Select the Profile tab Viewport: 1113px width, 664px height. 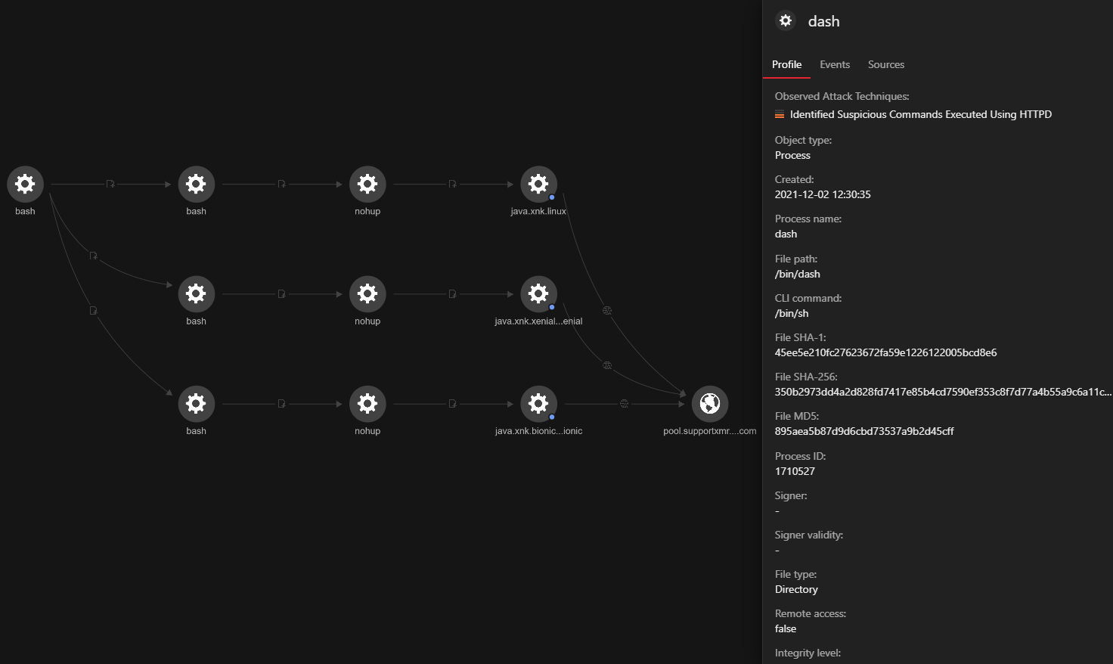[786, 65]
